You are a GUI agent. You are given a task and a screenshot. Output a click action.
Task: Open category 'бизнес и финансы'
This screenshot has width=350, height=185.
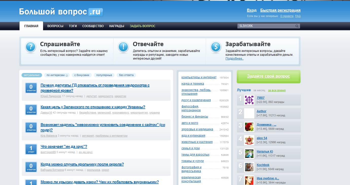coord(195,117)
